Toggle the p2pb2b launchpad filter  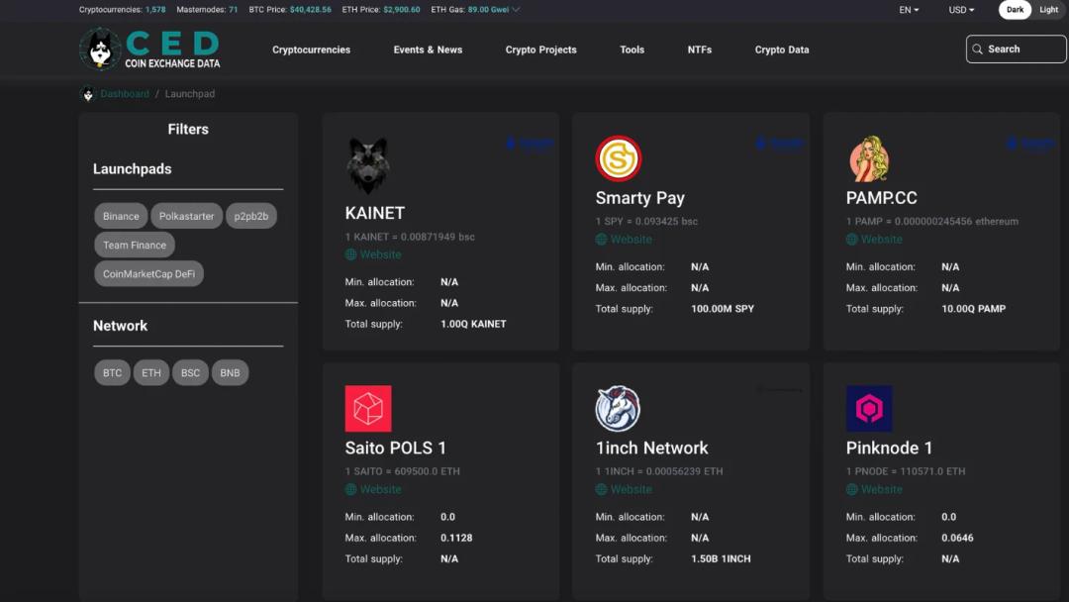[250, 216]
